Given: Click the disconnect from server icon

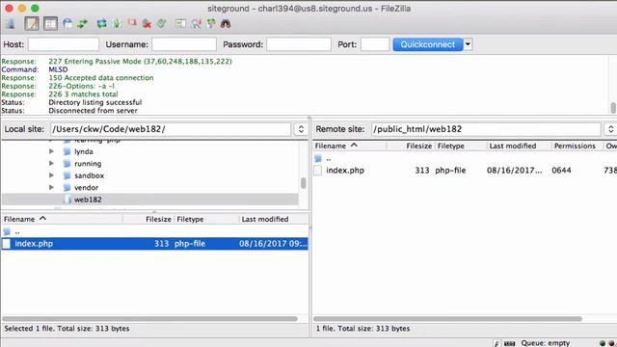Looking at the screenshot, I should point(147,23).
